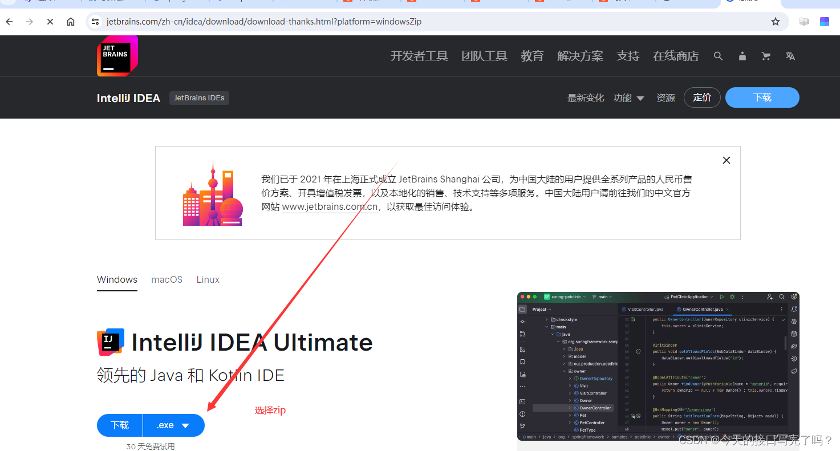
Task: Open the language selector icon
Action: coord(790,56)
